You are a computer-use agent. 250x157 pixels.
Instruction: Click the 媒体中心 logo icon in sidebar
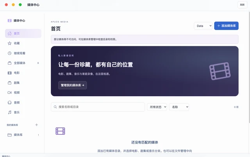[x=9, y=21]
